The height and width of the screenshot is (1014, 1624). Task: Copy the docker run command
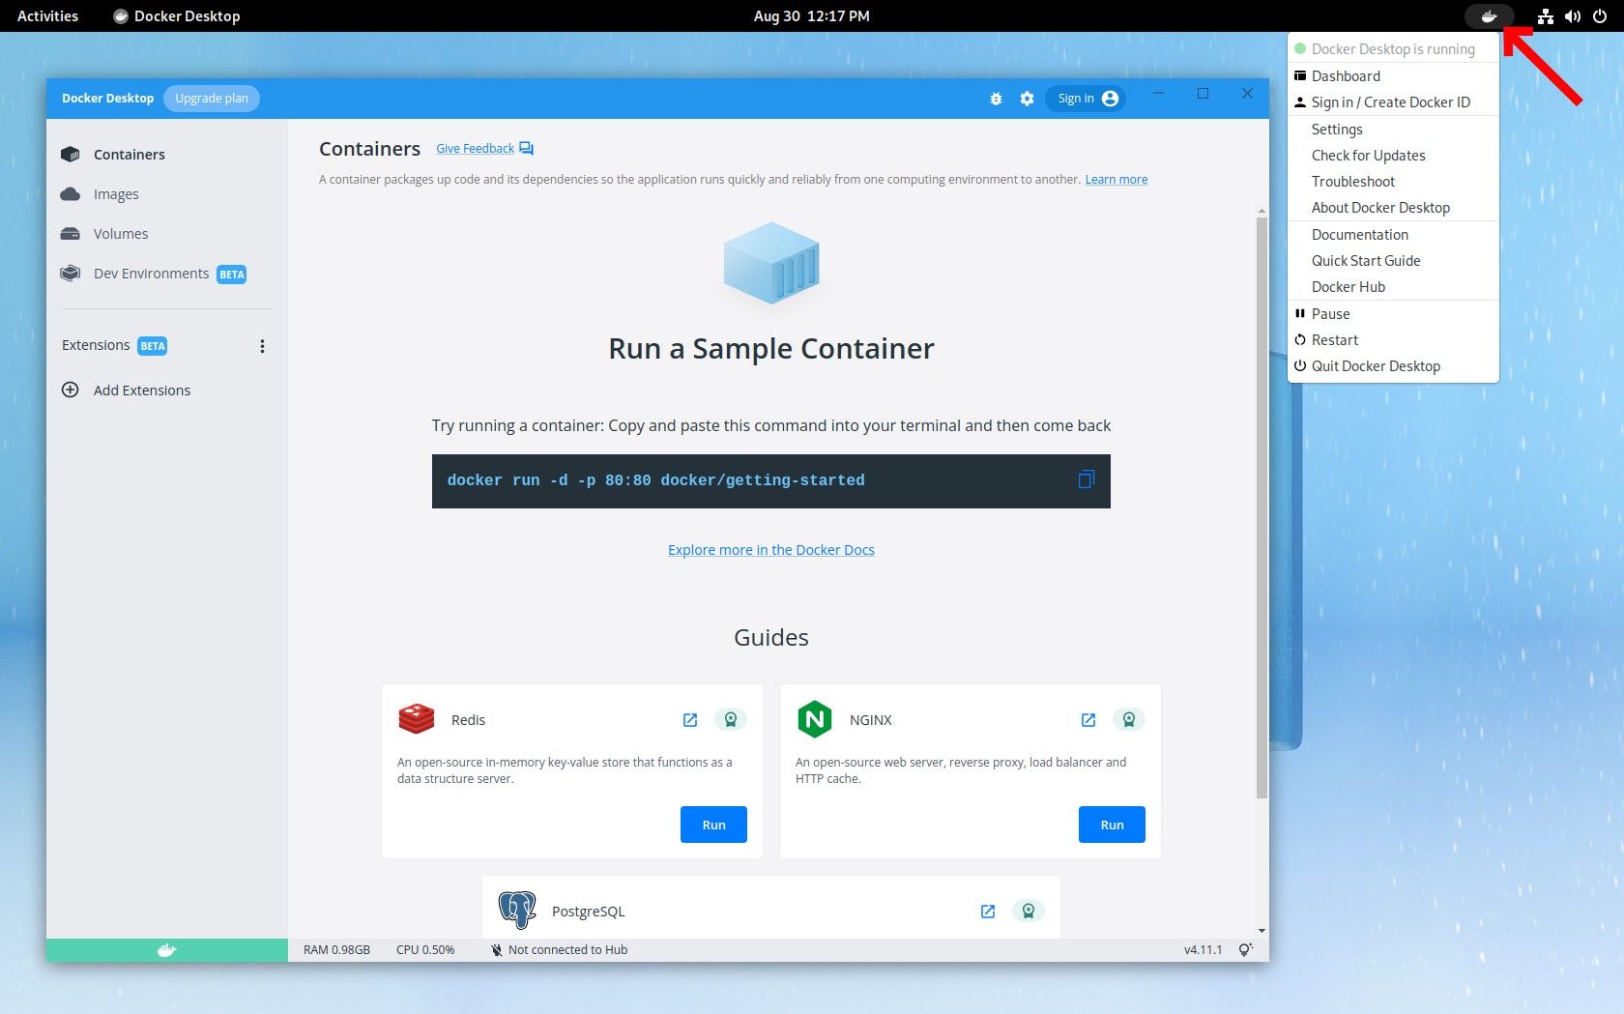(1087, 480)
